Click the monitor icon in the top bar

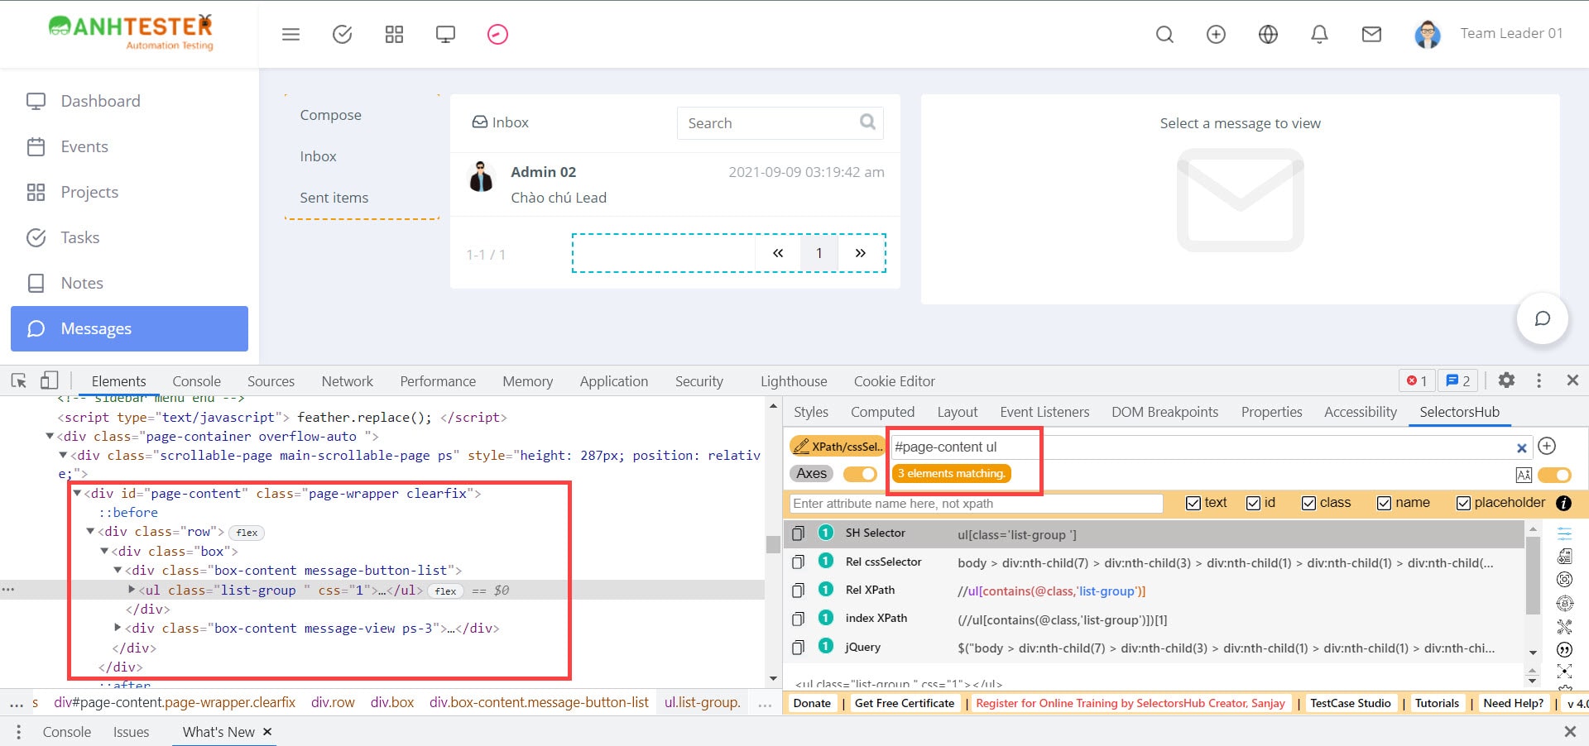pos(445,34)
